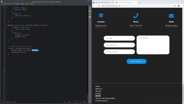
Task: Click the Brackets app icon in title bar
Action: pos(1,1)
